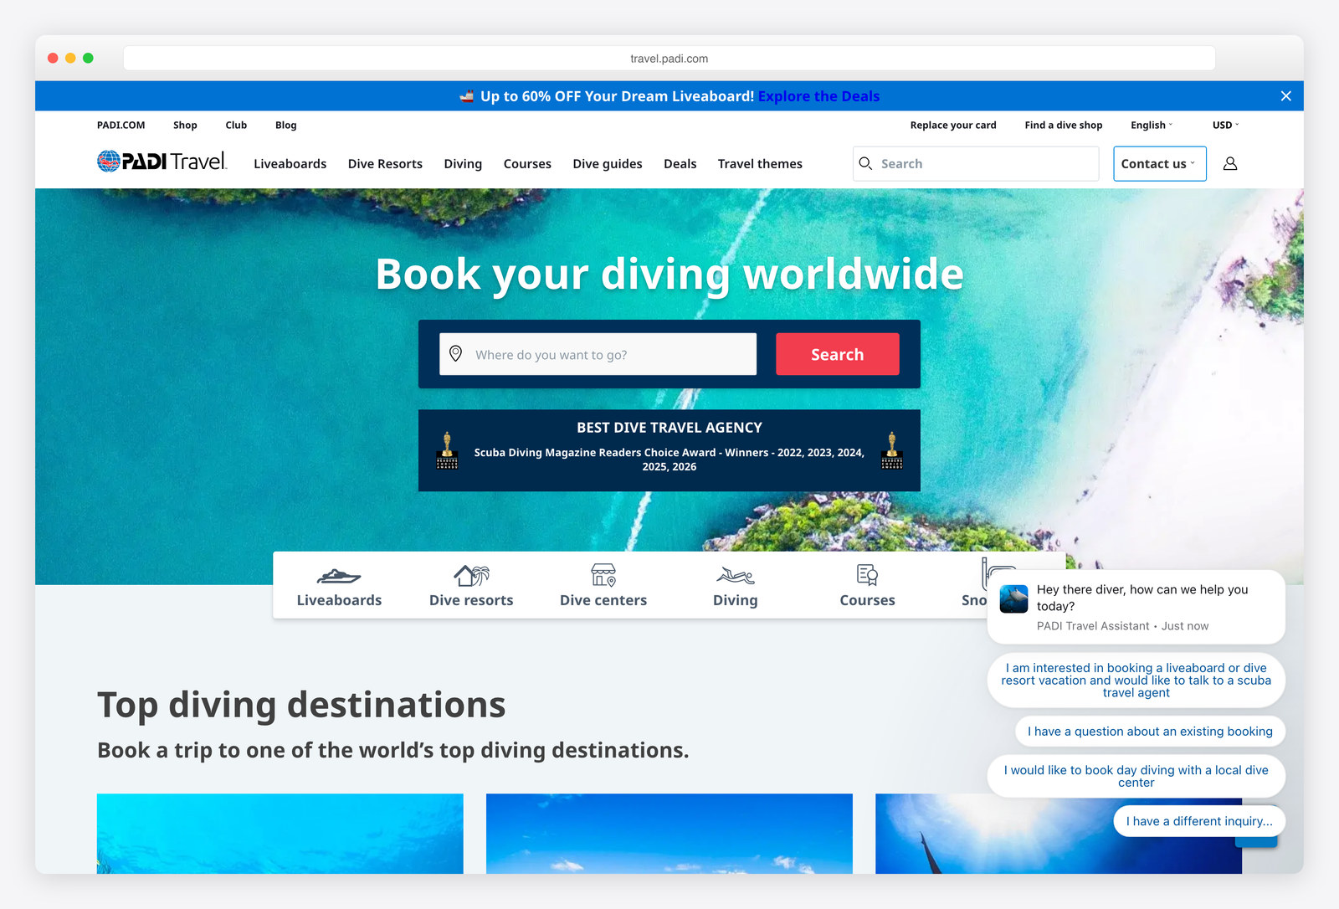The width and height of the screenshot is (1339, 909).
Task: Choose the book day diving chat option
Action: pos(1136,776)
